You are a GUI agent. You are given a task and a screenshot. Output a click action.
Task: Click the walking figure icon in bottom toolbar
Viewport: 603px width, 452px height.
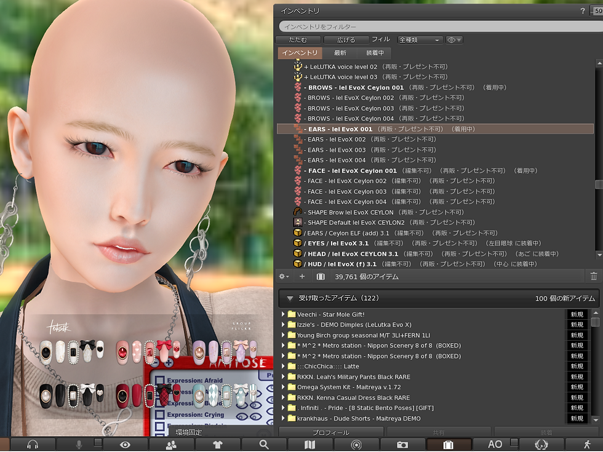pos(587,445)
